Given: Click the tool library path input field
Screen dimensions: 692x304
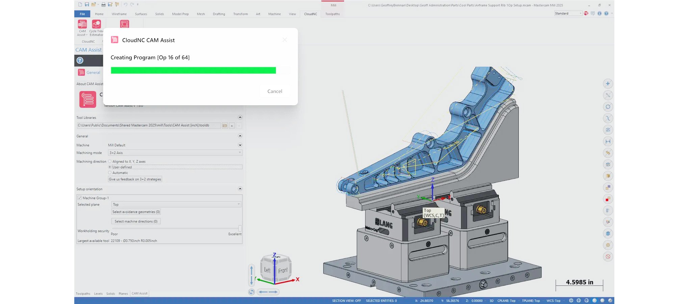Looking at the screenshot, I should click(149, 126).
